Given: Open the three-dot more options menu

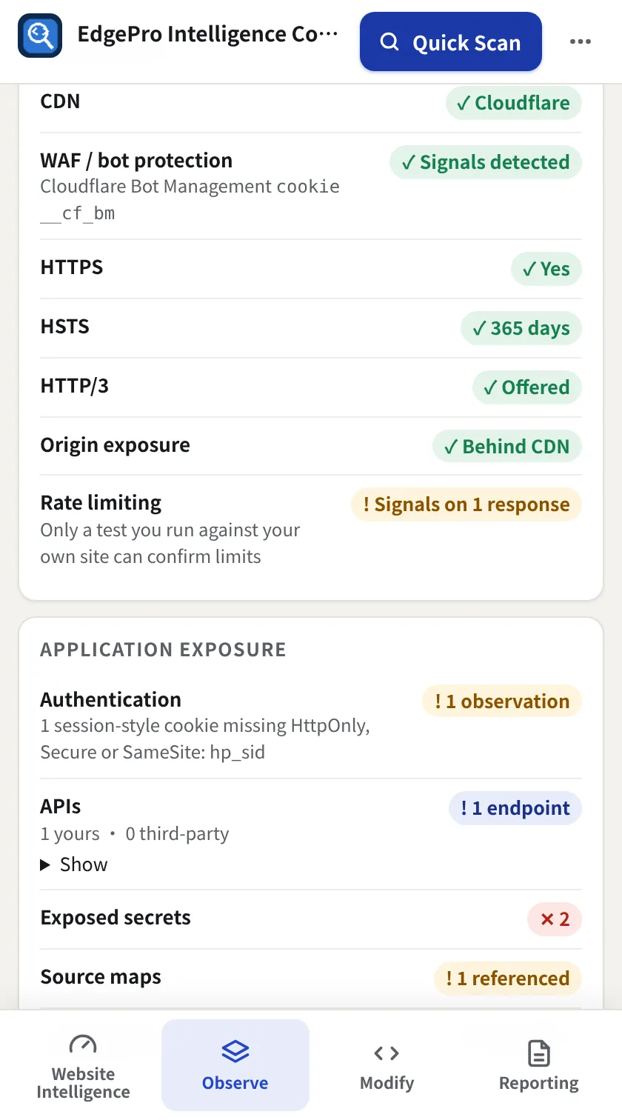Looking at the screenshot, I should tap(581, 41).
